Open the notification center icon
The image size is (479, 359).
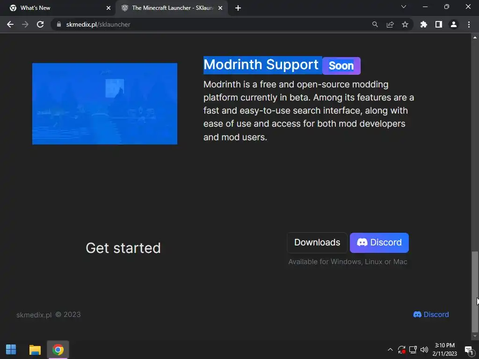click(x=469, y=350)
